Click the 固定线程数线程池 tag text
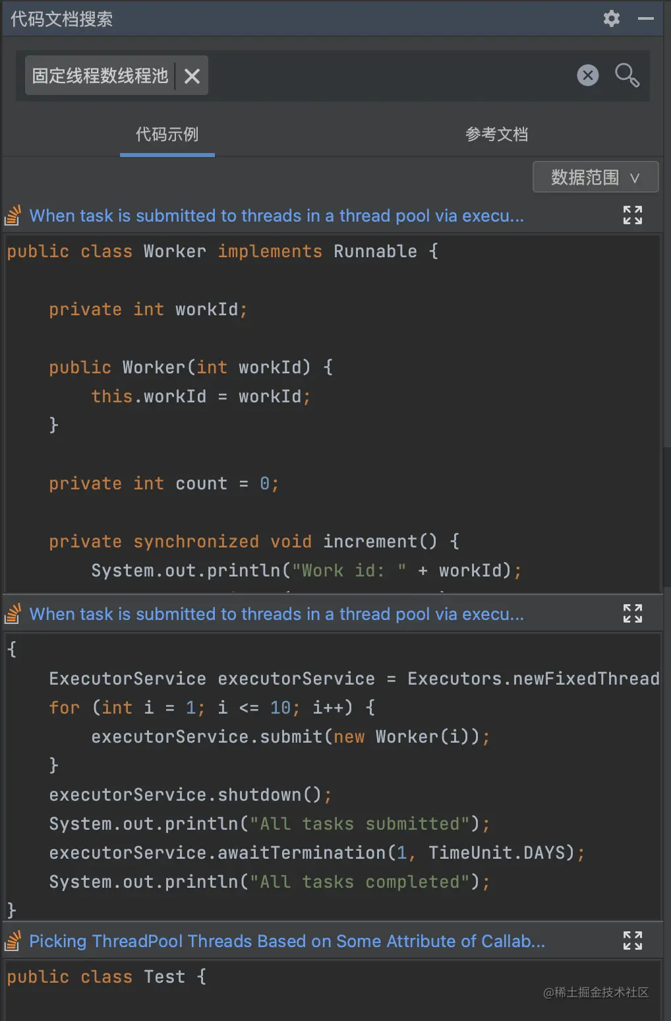The image size is (671, 1021). point(100,76)
